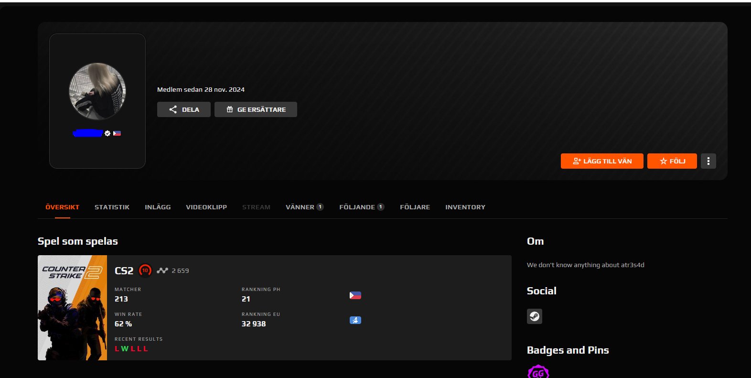The height and width of the screenshot is (378, 751).
Task: Click the level 10 skill badge
Action: [x=145, y=270]
